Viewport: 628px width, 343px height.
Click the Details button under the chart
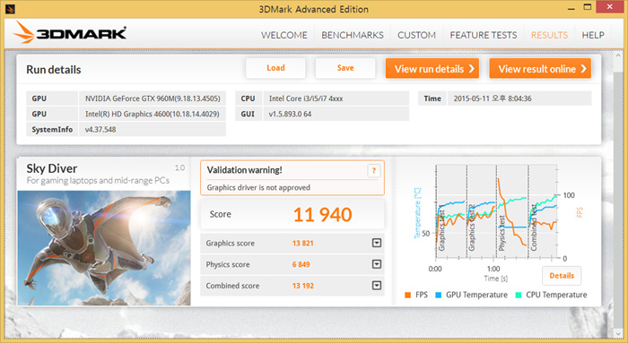[562, 276]
